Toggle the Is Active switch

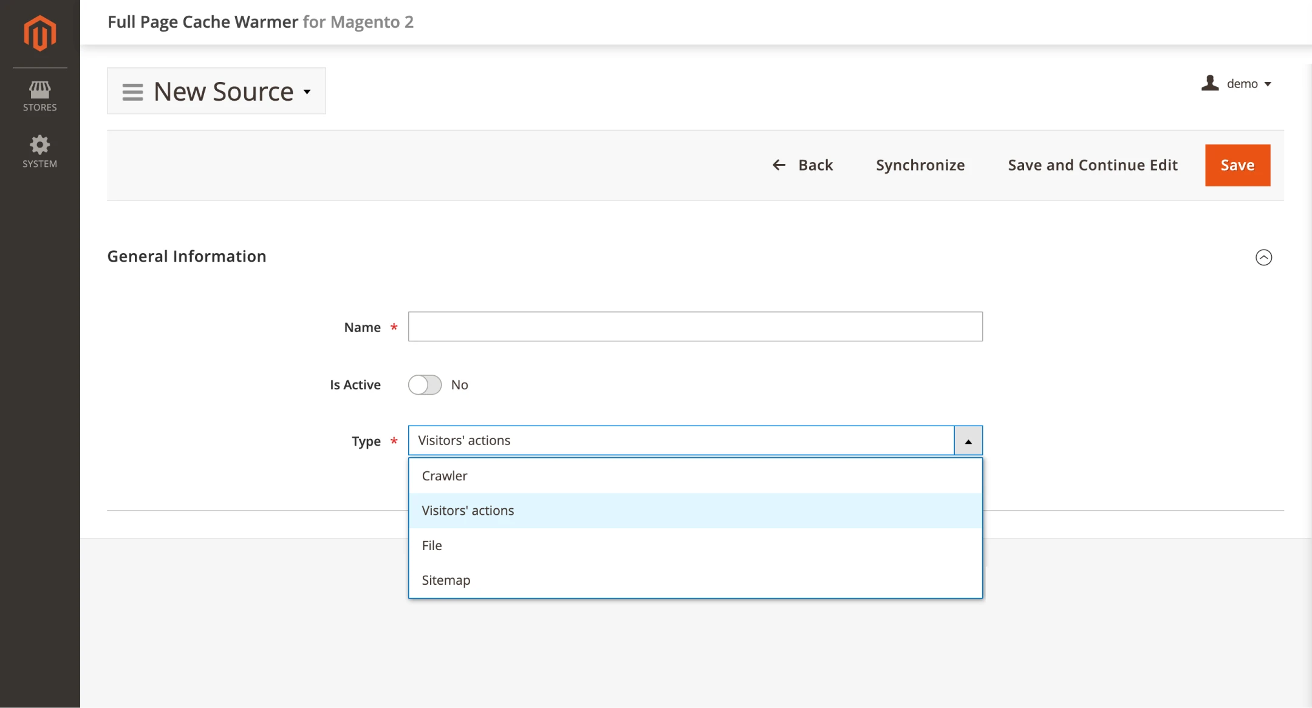point(425,384)
